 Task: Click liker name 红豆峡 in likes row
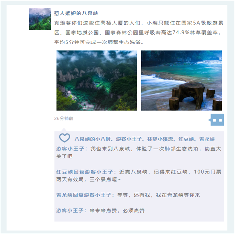[x=186, y=139]
